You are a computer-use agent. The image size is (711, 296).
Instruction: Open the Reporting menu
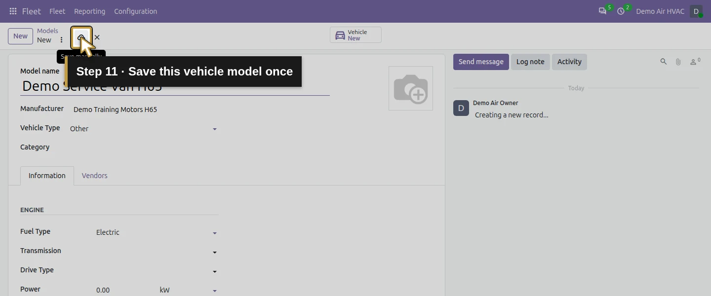point(89,11)
